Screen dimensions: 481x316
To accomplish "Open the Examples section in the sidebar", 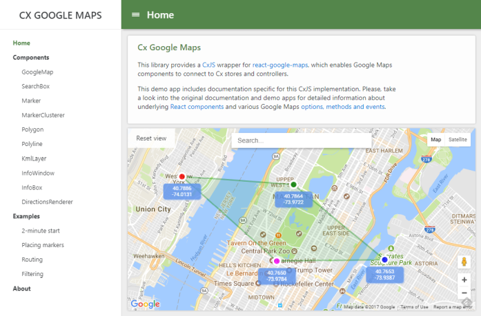I will coord(26,216).
